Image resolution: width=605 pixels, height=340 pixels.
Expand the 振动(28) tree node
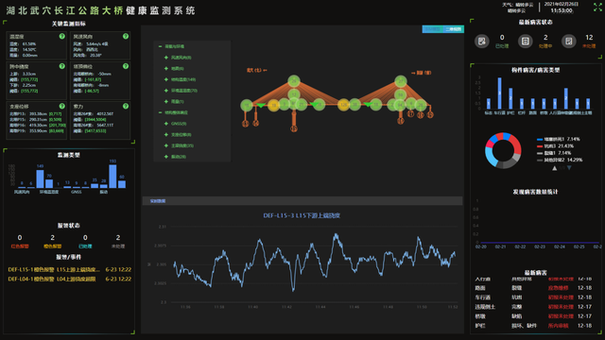coord(166,157)
